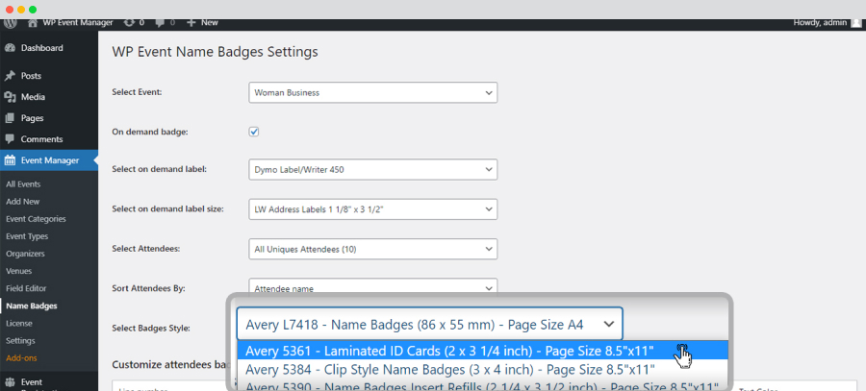The image size is (866, 391).
Task: Click the updates refresh icon in admin bar
Action: [129, 23]
